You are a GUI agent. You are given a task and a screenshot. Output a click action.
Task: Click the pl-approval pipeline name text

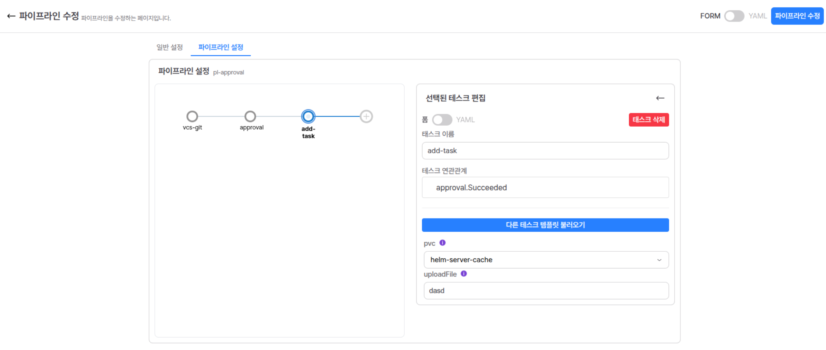(229, 73)
